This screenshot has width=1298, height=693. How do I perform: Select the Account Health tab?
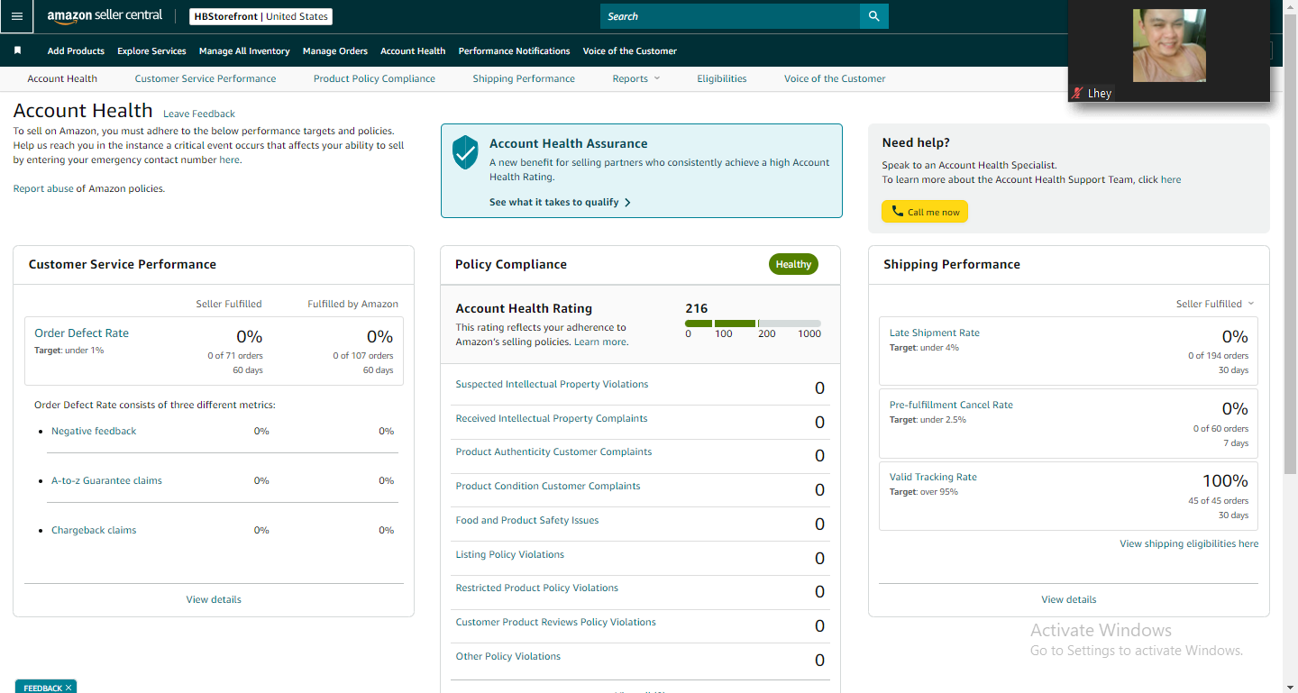tap(62, 78)
